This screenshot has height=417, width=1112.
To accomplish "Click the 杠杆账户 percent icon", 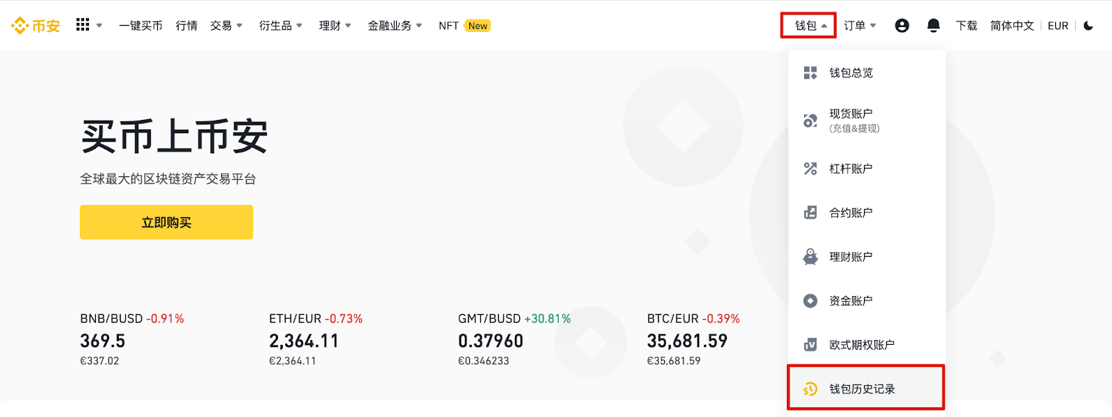I will 810,169.
